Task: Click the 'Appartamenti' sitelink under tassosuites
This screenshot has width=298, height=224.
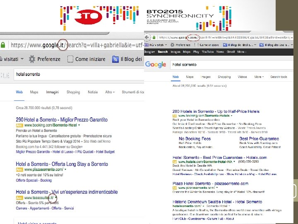Action: point(39,208)
